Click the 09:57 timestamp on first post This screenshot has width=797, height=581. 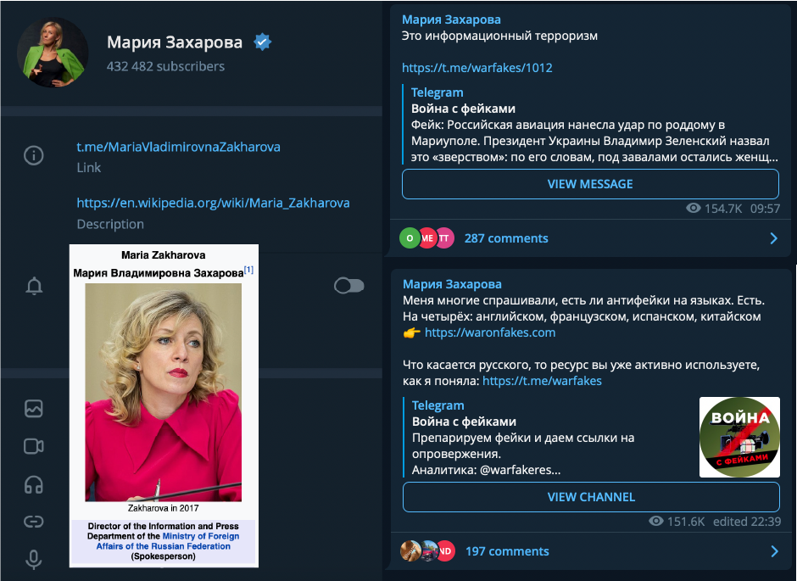765,209
